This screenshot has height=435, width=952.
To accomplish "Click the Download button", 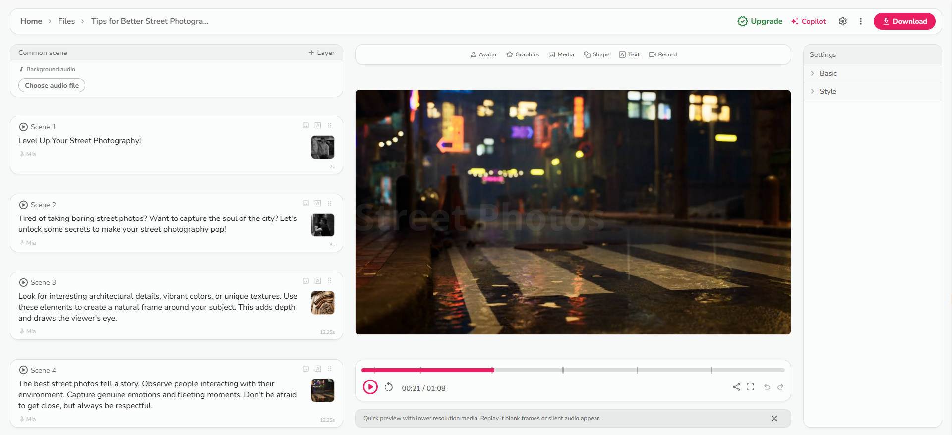I will pos(904,21).
